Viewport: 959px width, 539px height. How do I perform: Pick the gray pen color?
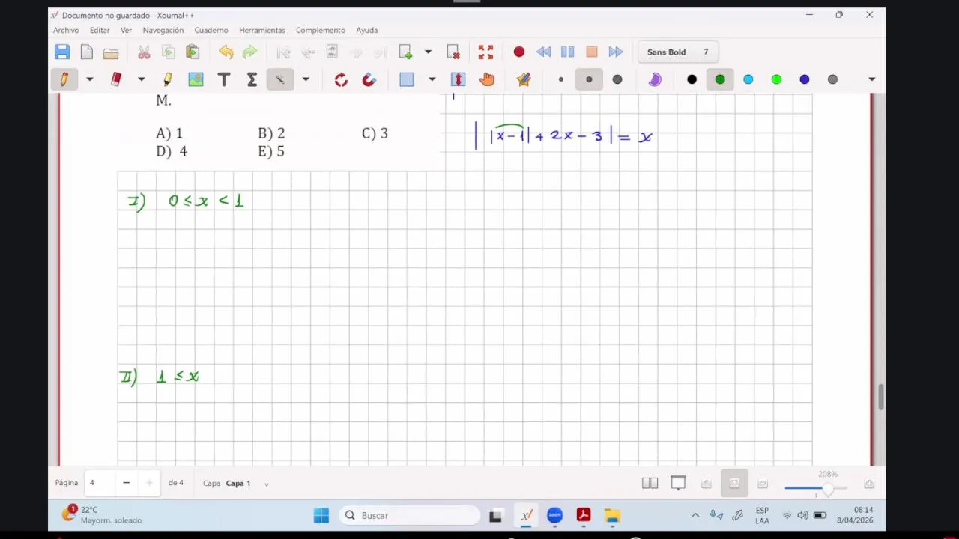click(832, 79)
